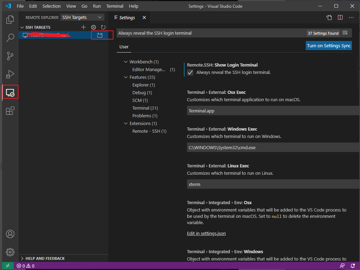The width and height of the screenshot is (360, 270).
Task: Toggle Always reveal the SSH login terminal
Action: point(190,72)
